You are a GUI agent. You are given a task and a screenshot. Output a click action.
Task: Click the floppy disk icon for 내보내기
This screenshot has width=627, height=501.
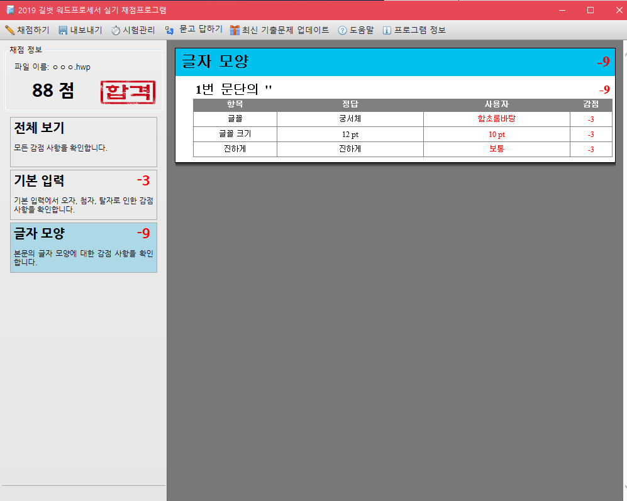(63, 30)
